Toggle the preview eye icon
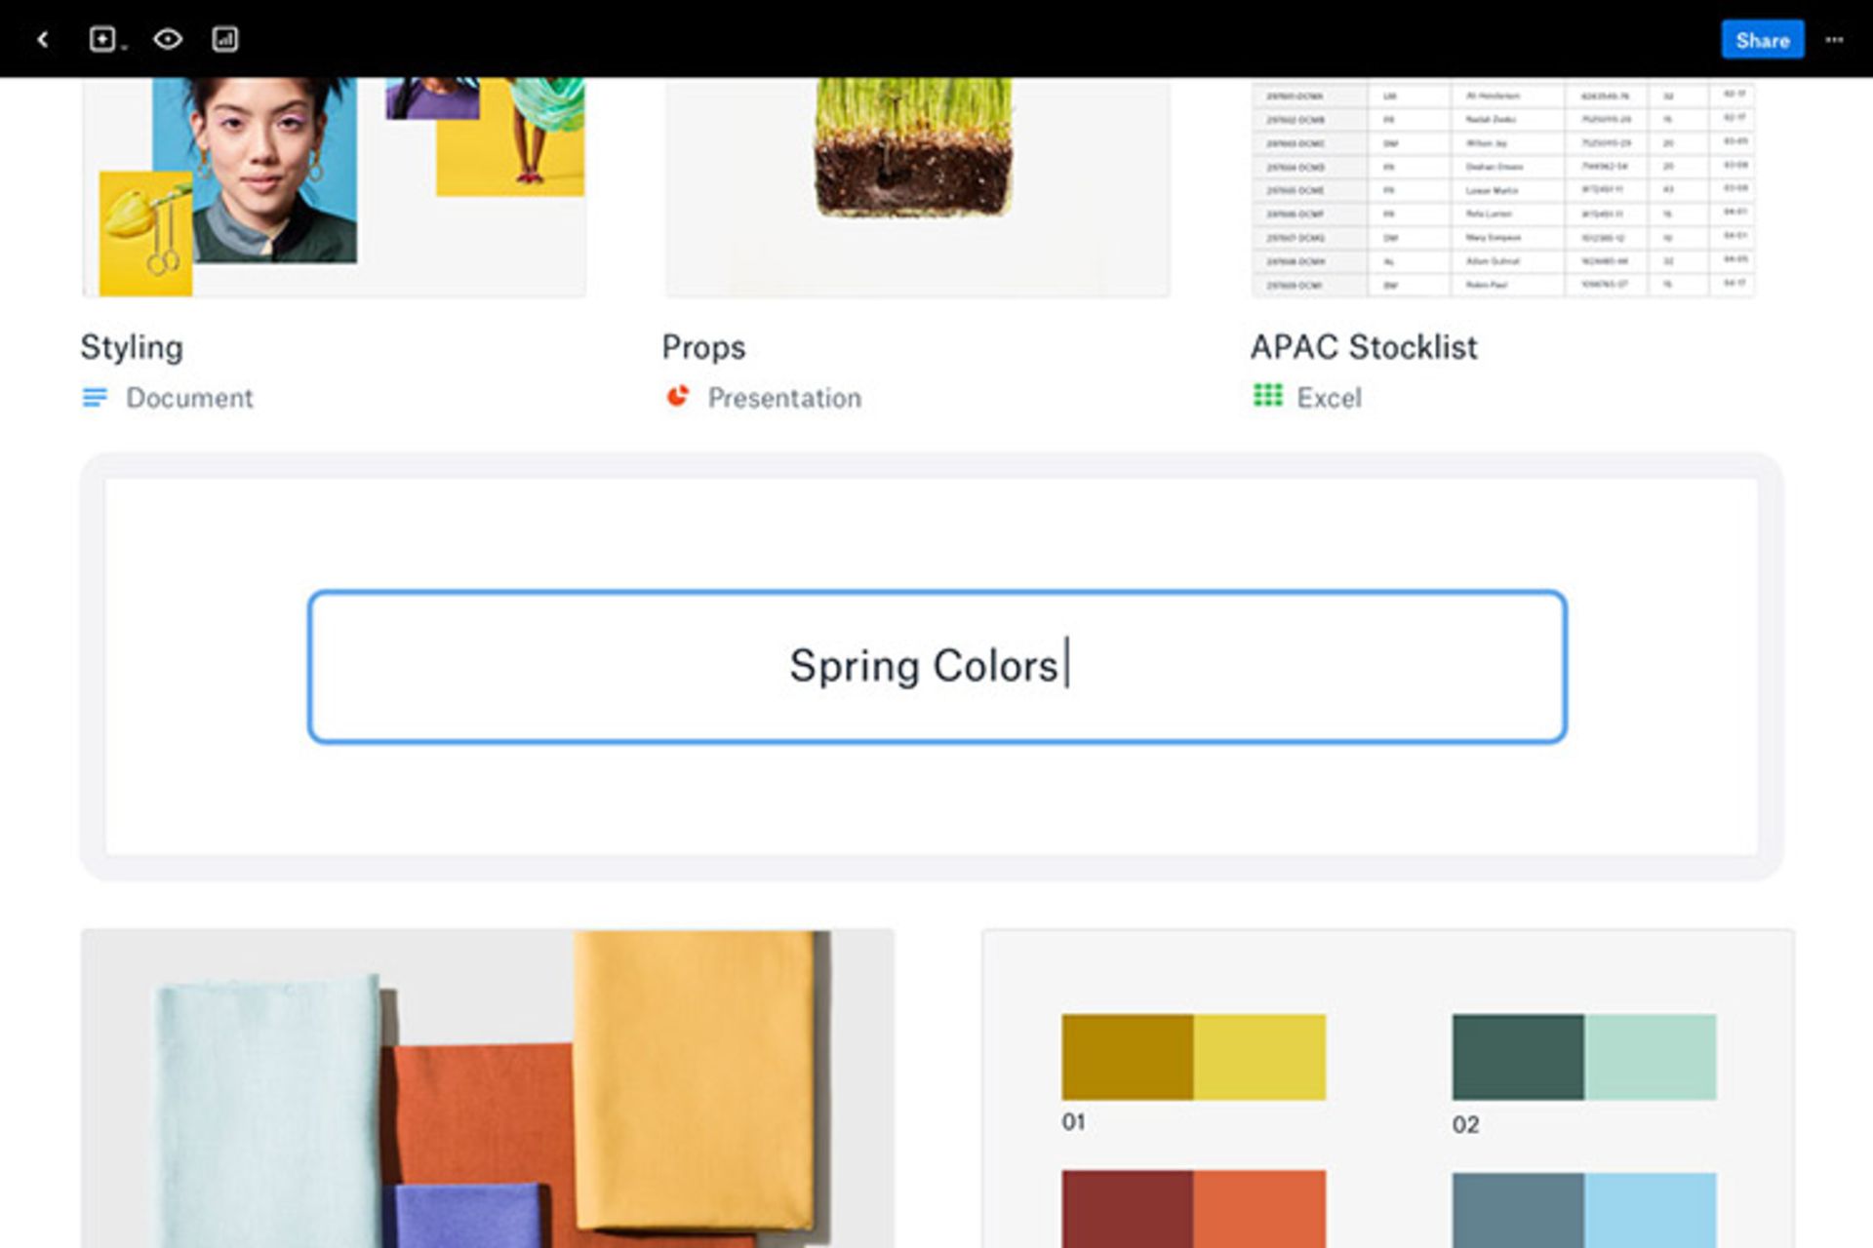 pyautogui.click(x=168, y=39)
